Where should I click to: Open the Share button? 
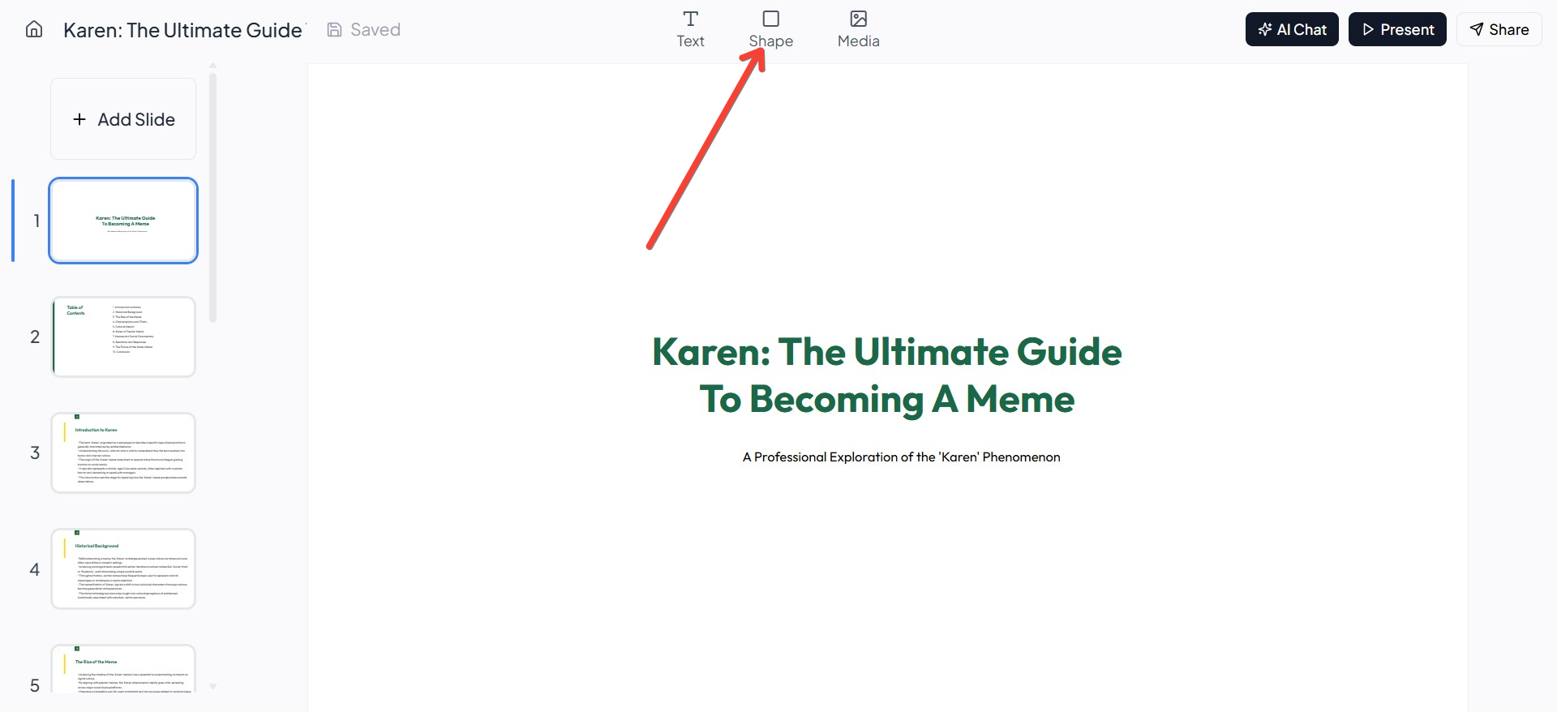click(x=1499, y=29)
